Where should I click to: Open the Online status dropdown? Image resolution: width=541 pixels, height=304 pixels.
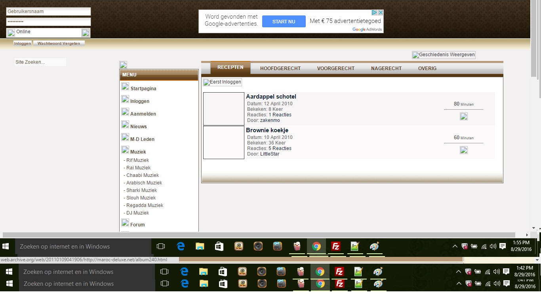click(86, 33)
